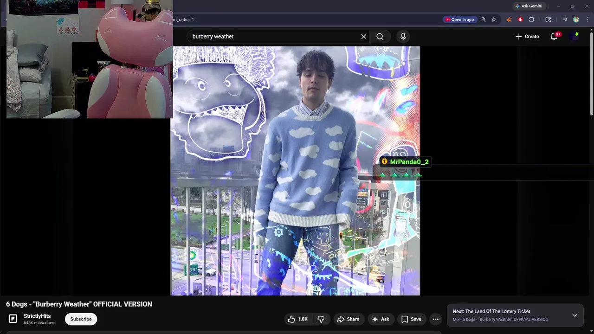The width and height of the screenshot is (594, 334).
Task: Open the Chrome profile avatar
Action: point(576,19)
